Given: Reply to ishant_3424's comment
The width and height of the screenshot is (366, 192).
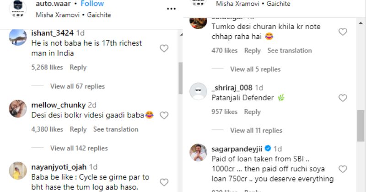Looking at the screenshot, I should coord(78,67).
